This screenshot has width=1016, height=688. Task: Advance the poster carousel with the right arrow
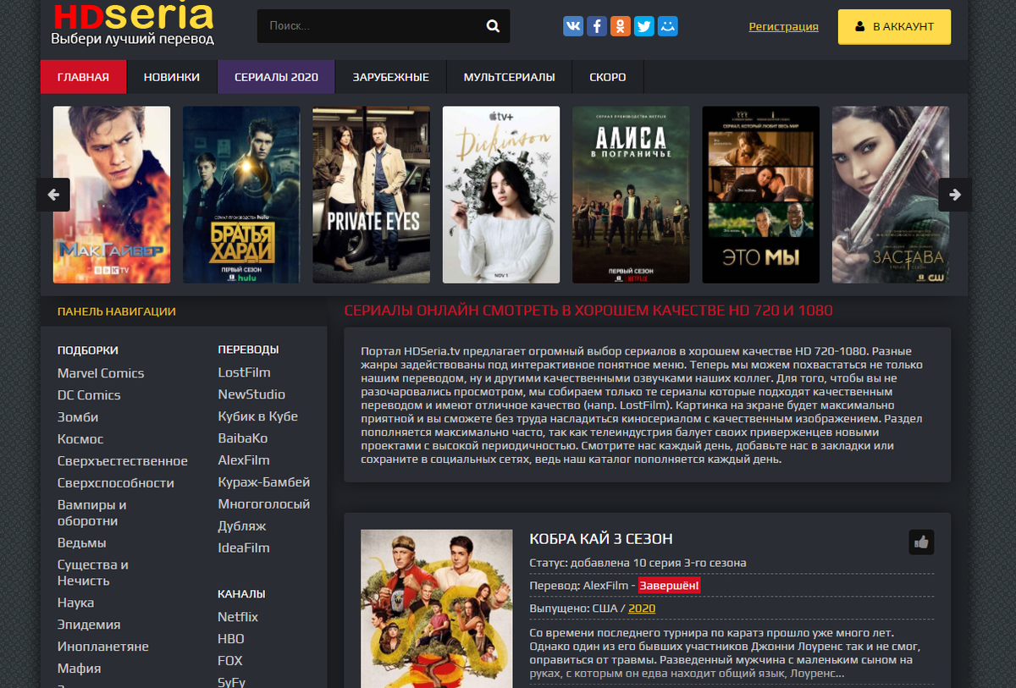955,194
